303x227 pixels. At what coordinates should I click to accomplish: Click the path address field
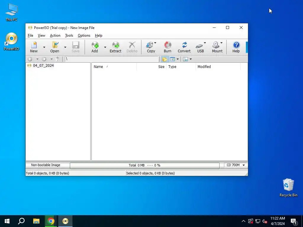tap(112, 59)
